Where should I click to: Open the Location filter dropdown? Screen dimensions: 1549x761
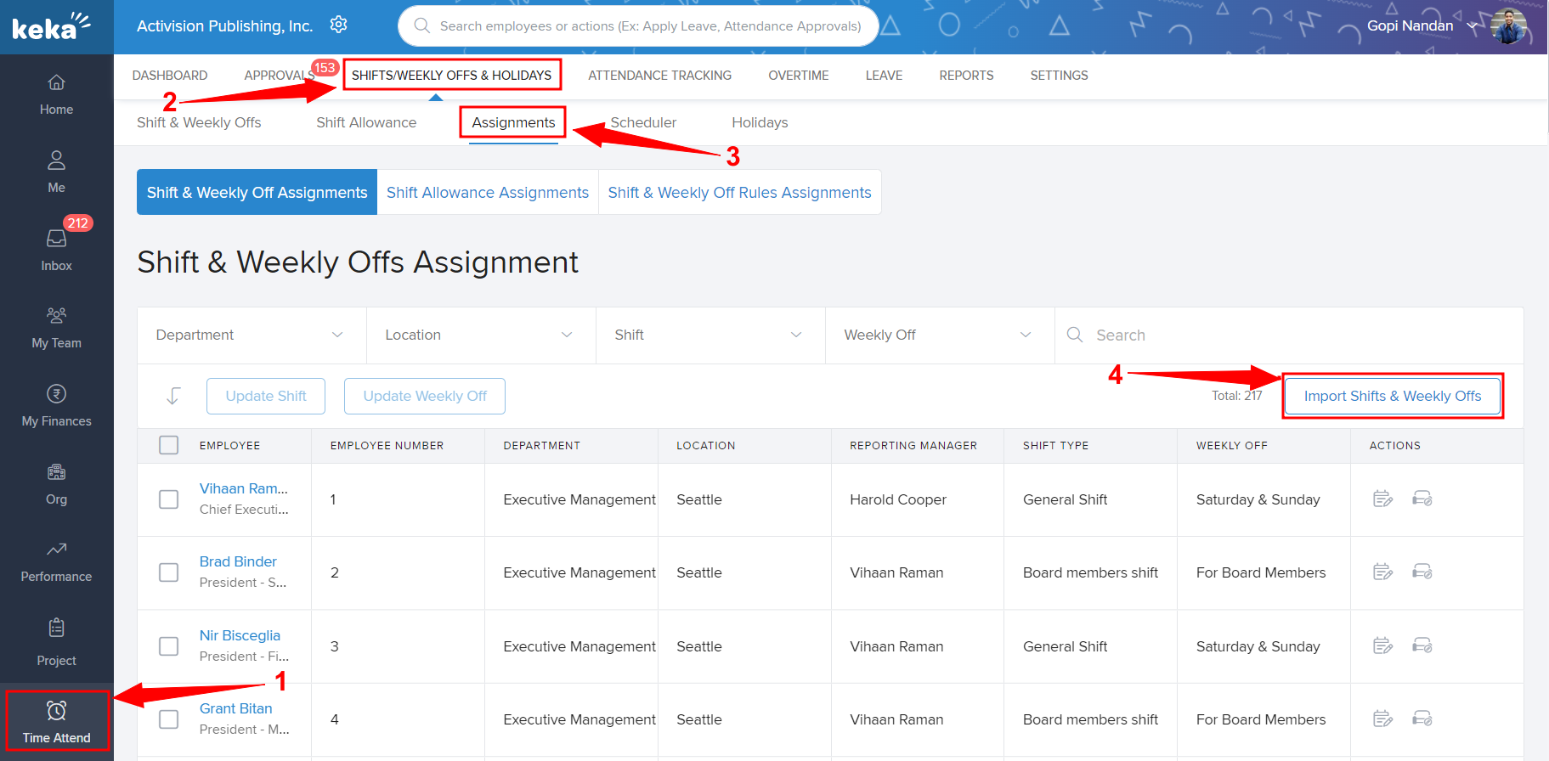click(x=480, y=335)
